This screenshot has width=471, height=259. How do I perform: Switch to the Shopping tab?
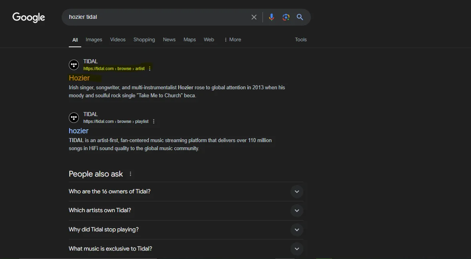coord(144,40)
